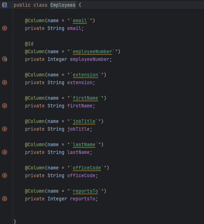Click the lastName field identifier in declaration

click(x=78, y=153)
